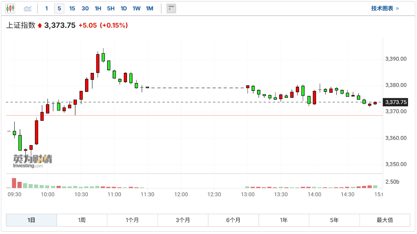Click the 14:00 time axis label

coord(314,194)
